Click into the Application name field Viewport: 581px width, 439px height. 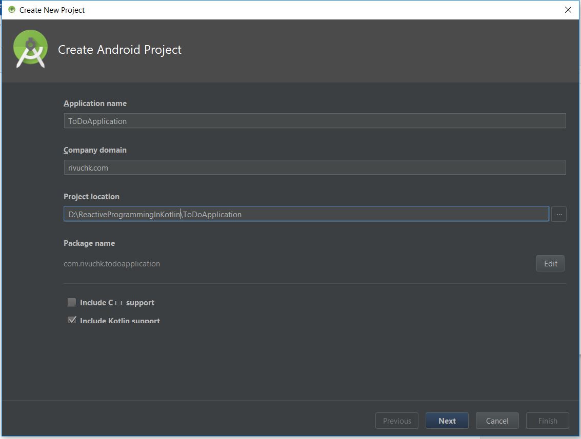point(314,121)
